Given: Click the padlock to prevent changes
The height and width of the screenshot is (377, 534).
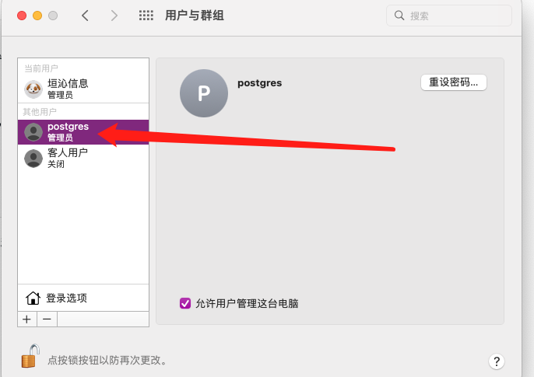Looking at the screenshot, I should (x=30, y=356).
